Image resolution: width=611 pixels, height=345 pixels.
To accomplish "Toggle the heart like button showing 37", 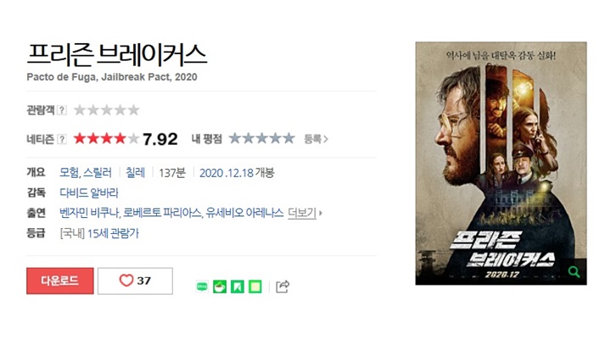I will pos(135,281).
